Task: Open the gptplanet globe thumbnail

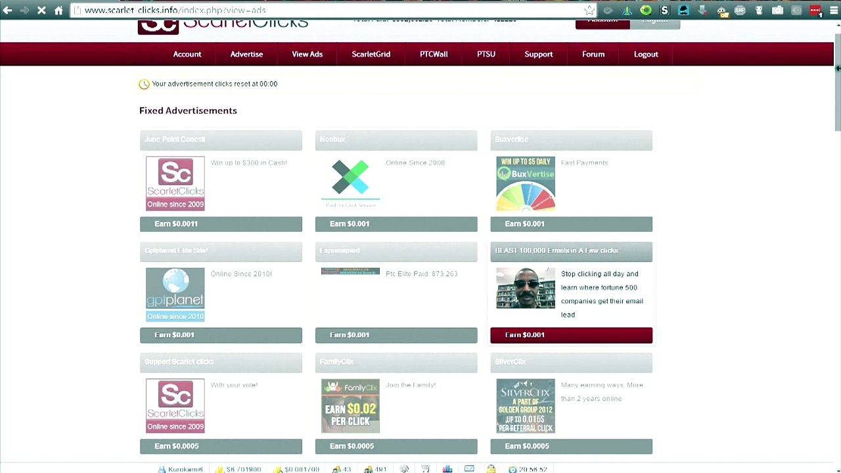Action: point(175,294)
